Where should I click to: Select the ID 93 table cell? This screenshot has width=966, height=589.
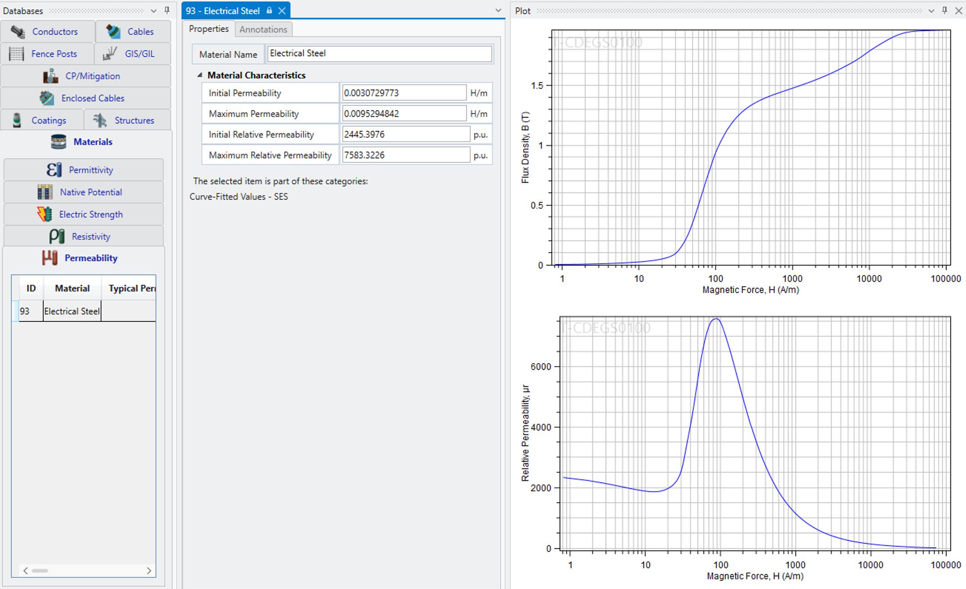click(31, 311)
